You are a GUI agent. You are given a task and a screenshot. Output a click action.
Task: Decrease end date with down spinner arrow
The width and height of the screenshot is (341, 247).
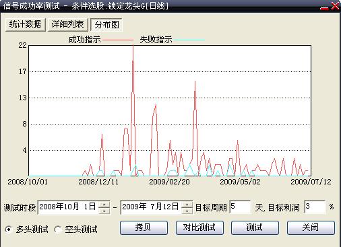point(187,211)
